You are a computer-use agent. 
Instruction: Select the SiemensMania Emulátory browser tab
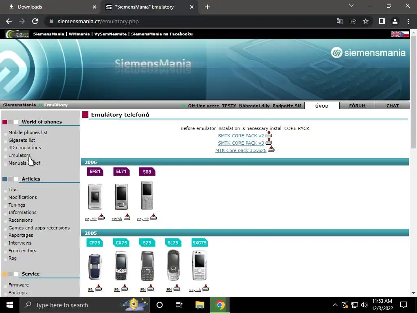pyautogui.click(x=149, y=7)
